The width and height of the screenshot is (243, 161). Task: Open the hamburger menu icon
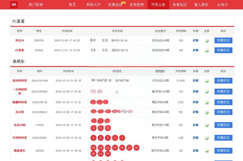point(14,5)
